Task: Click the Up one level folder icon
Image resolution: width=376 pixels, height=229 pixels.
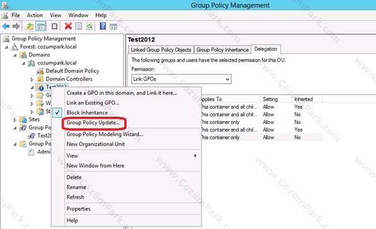Action: point(30,26)
